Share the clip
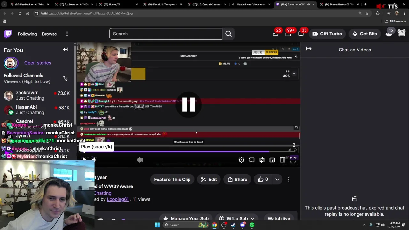Viewport: 409px width, 230px height. [237, 180]
